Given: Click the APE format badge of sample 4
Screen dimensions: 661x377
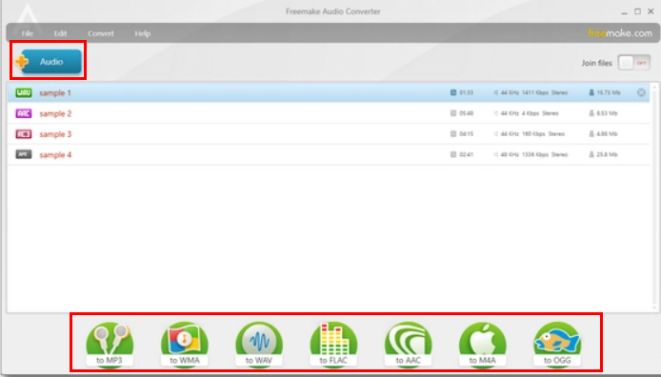Looking at the screenshot, I should 24,154.
